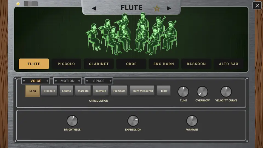
Task: Toggle the Legato articulation
Action: [66, 91]
